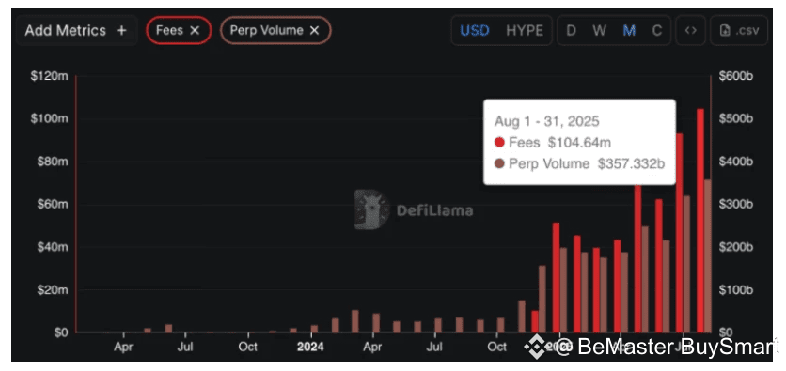Download the chart as .csv file
The width and height of the screenshot is (786, 371).
(x=739, y=31)
